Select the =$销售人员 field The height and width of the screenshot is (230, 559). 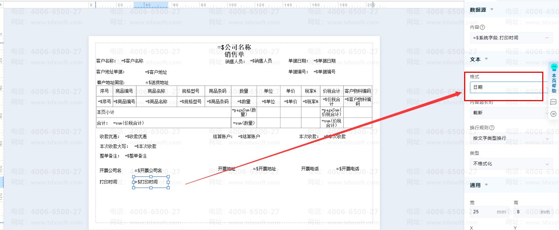[261, 61]
